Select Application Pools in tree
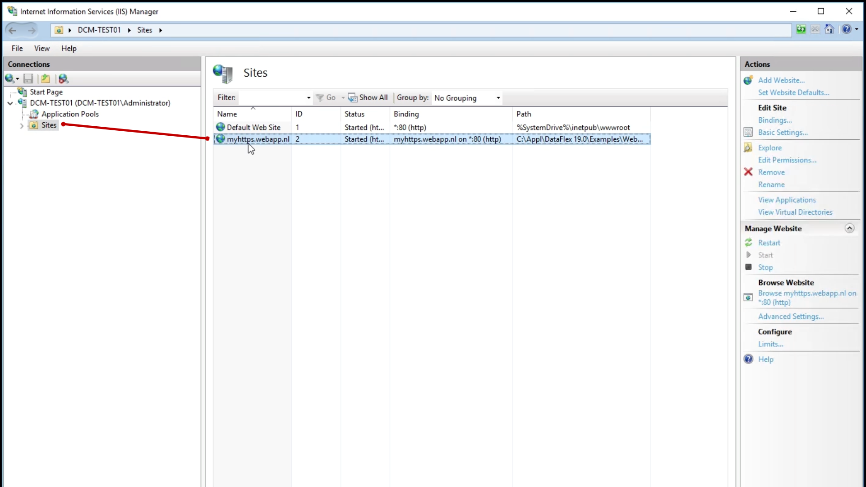The height and width of the screenshot is (487, 866). [70, 114]
